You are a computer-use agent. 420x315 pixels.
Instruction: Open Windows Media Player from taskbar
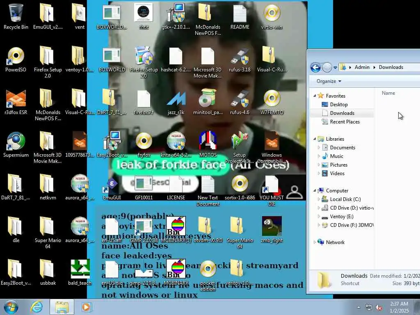click(86, 307)
